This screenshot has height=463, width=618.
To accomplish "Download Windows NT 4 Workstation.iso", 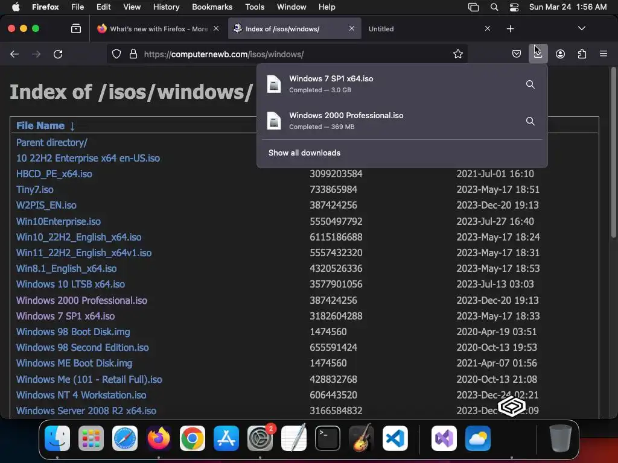I will tap(81, 395).
